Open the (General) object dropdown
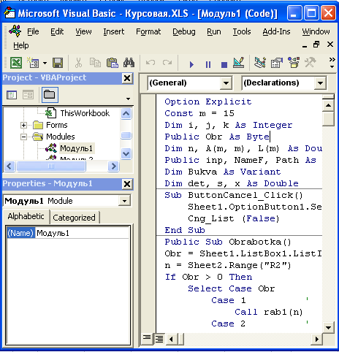The width and height of the screenshot is (339, 352). [226, 83]
